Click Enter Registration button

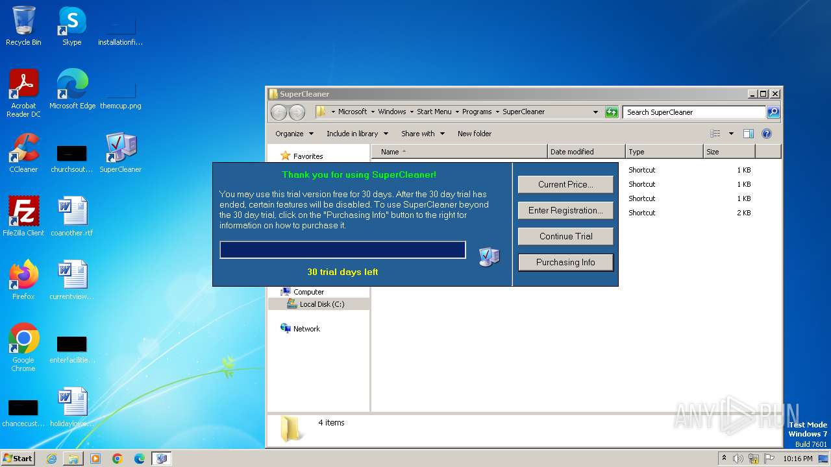coord(565,210)
